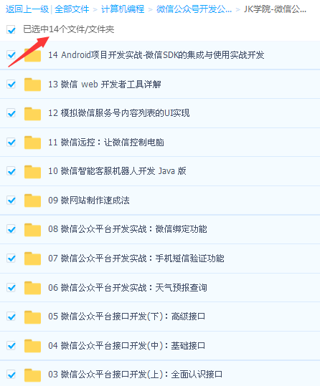Open folder icon for 14 Android项目开发实战
The image size is (320, 386).
tap(32, 55)
